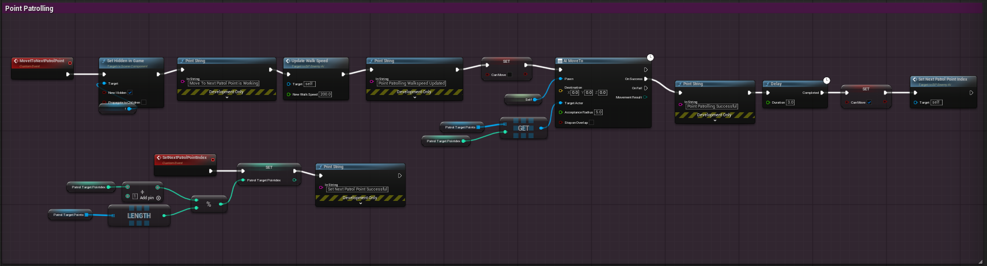Click the AI MoveTo node header icon
The width and height of the screenshot is (987, 266).
click(559, 60)
